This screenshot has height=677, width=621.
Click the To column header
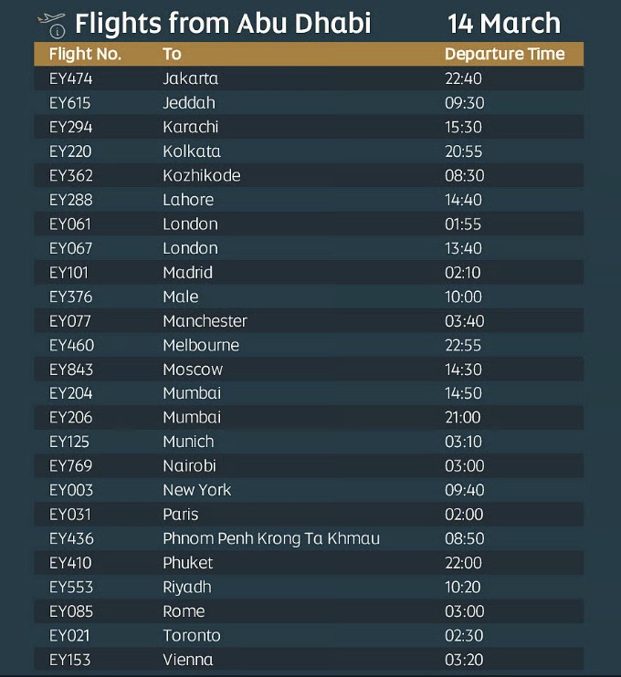coord(172,54)
